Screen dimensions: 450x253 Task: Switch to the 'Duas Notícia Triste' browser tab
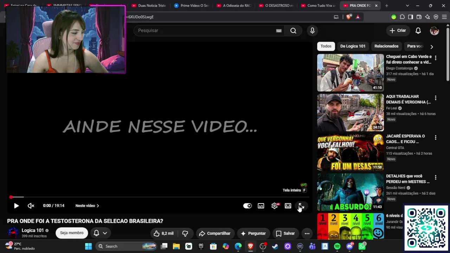click(149, 6)
